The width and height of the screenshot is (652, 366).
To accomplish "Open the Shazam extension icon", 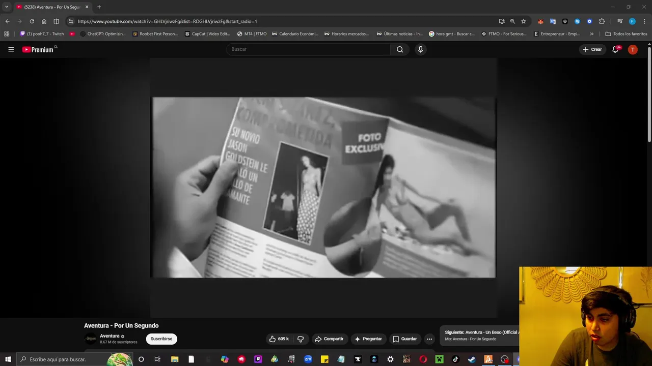I will click(x=577, y=21).
